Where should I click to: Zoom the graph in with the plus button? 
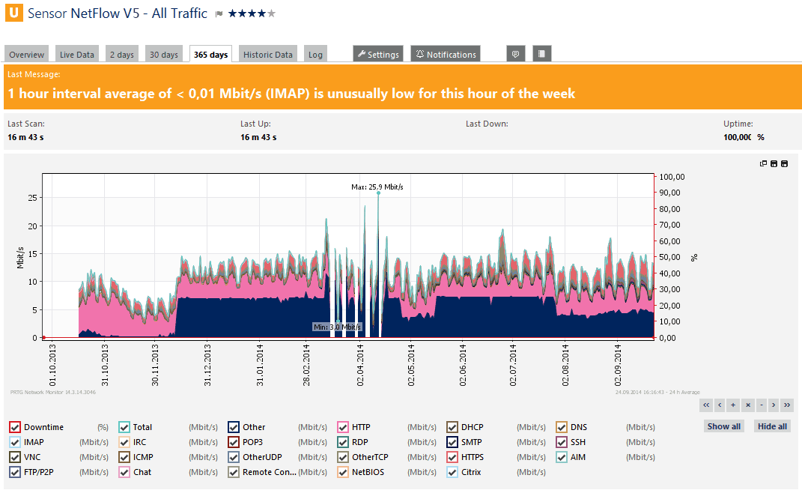pos(733,405)
